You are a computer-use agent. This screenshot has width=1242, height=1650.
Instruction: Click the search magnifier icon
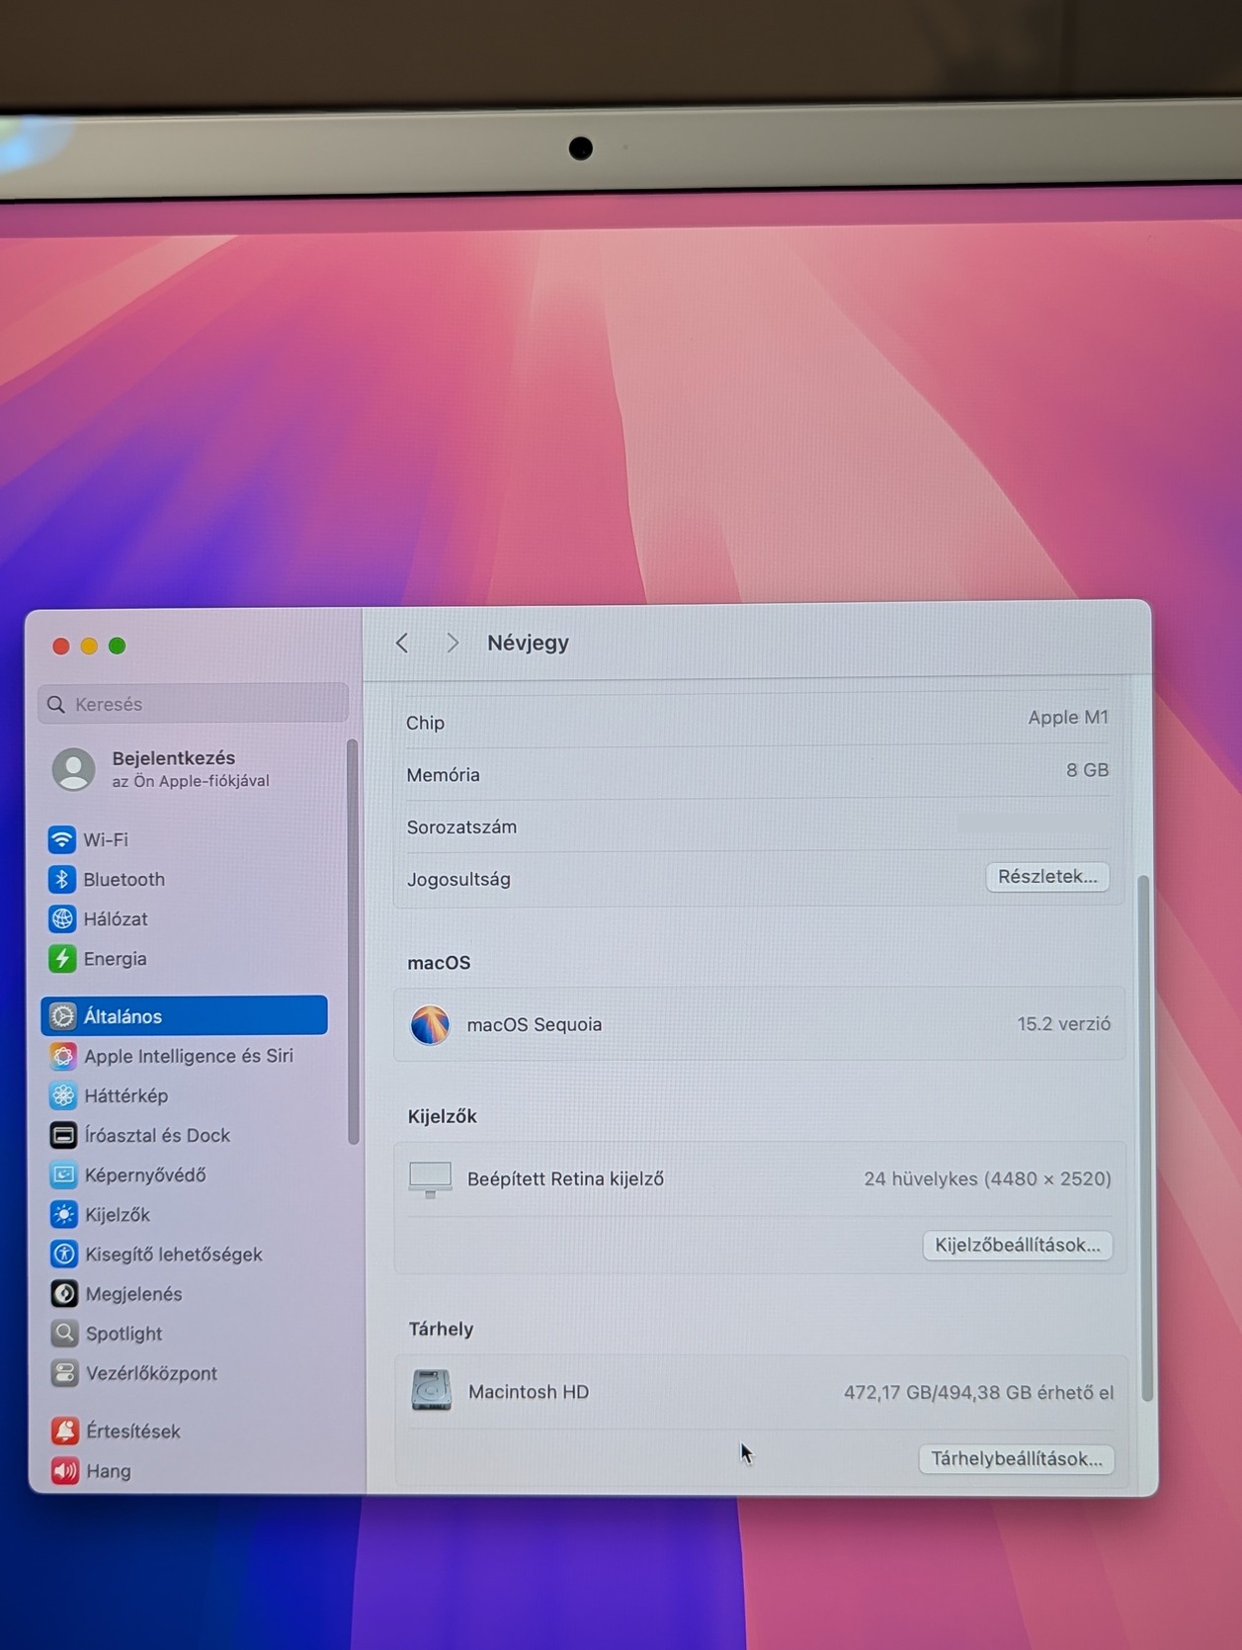(x=56, y=704)
